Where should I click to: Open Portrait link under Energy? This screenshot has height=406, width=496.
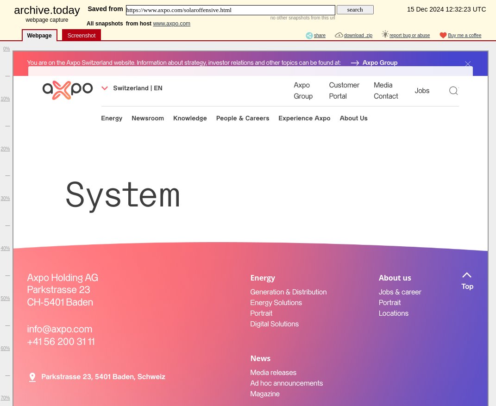pyautogui.click(x=261, y=313)
